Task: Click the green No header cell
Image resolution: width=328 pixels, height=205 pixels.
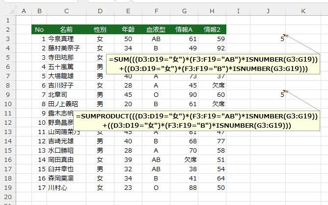Action: pyautogui.click(x=39, y=30)
